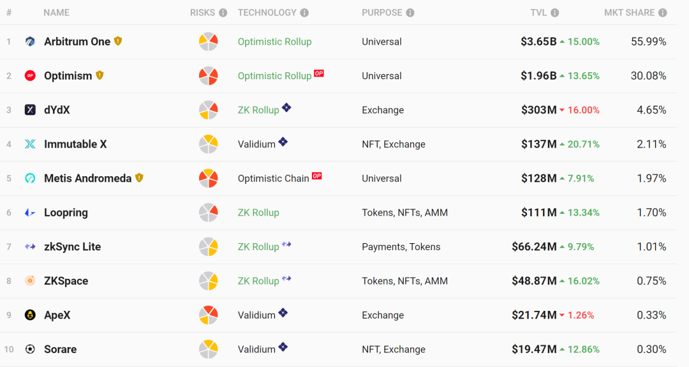
Task: Sort by the NAME column header
Action: [56, 13]
